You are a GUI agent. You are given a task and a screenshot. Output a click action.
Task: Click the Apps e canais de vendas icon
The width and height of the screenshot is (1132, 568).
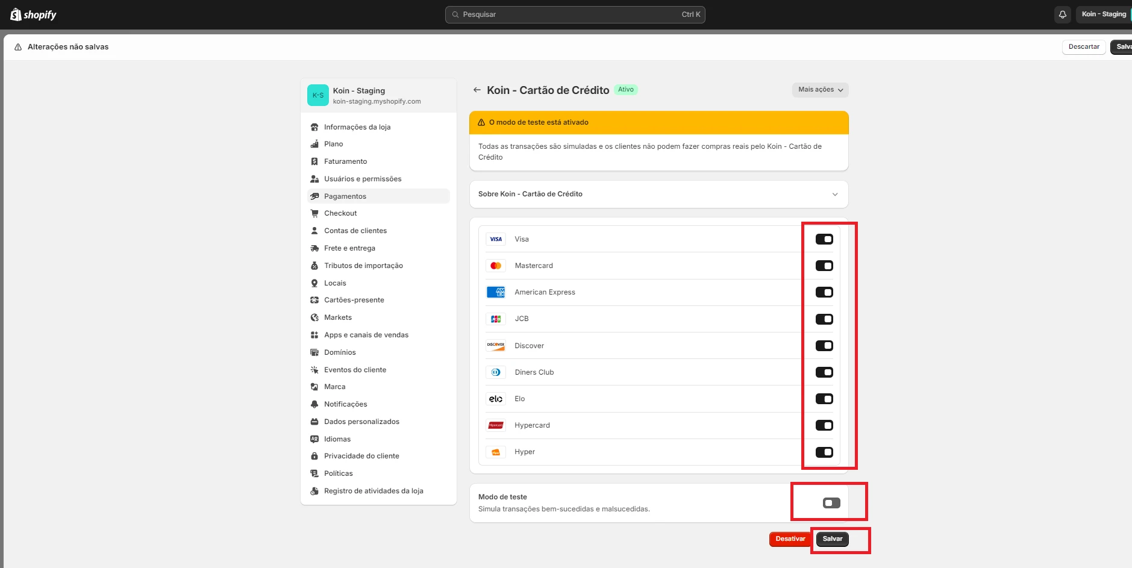click(314, 335)
